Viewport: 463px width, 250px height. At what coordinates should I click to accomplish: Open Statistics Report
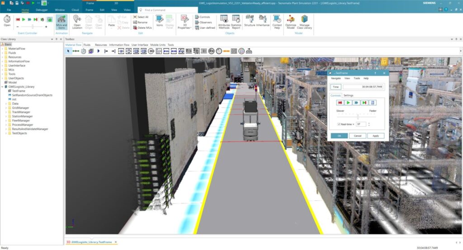coord(236,22)
